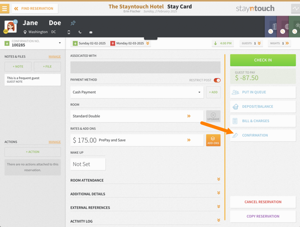Open the Add-Ons button
This screenshot has height=227, width=300.
(x=213, y=140)
